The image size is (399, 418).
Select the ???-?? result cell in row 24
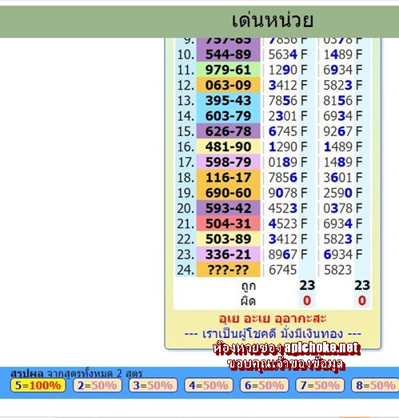[x=228, y=270]
